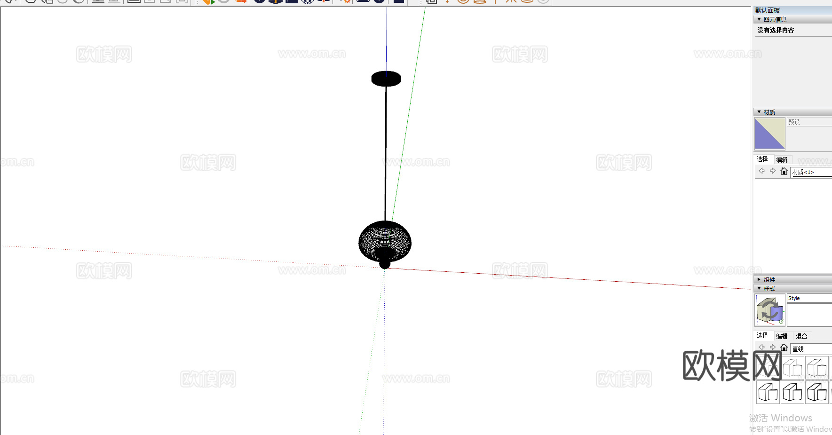This screenshot has height=435, width=832.
Task: Click the home icon in the 样式 panel
Action: point(784,348)
